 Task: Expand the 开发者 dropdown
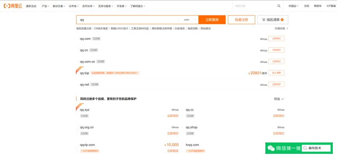click(x=121, y=6)
